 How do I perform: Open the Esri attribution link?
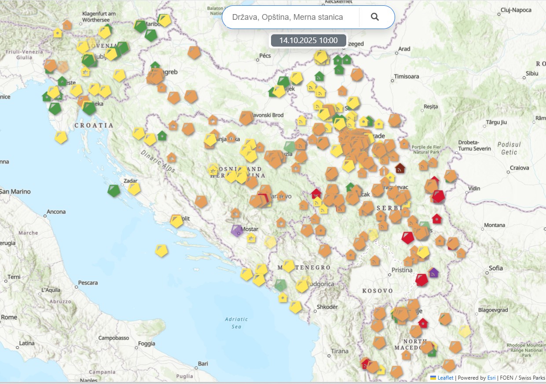point(491,377)
